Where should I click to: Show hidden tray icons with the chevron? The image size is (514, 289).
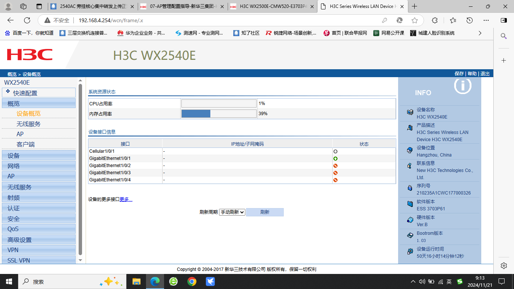[413, 281]
